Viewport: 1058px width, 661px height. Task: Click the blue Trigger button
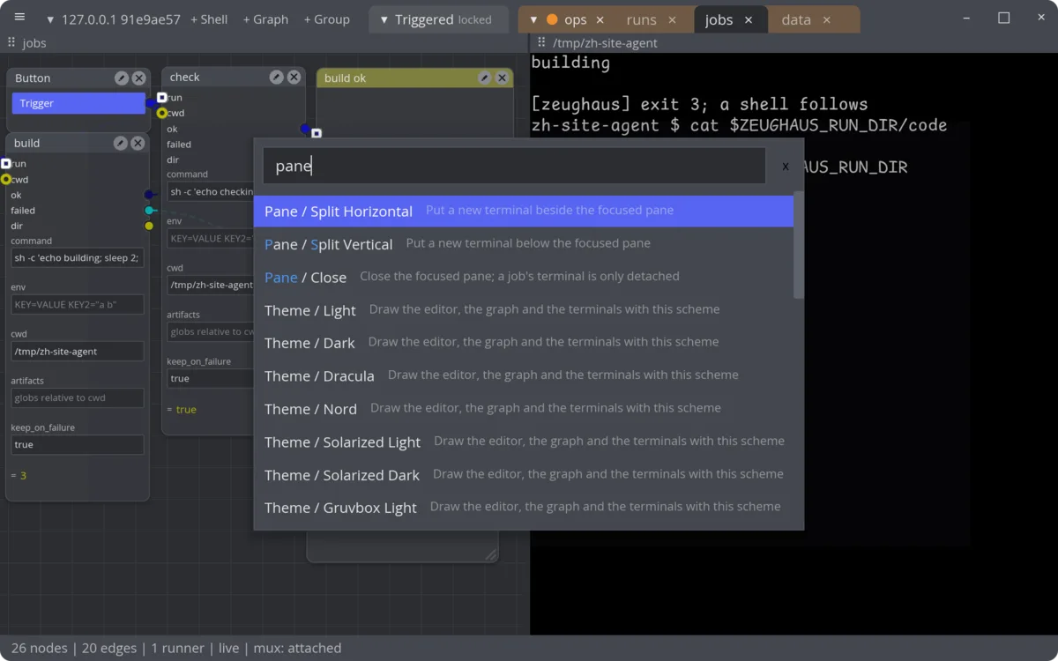tap(78, 103)
